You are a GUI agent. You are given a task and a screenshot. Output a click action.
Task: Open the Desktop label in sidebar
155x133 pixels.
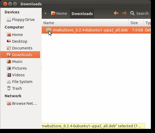(x=20, y=41)
